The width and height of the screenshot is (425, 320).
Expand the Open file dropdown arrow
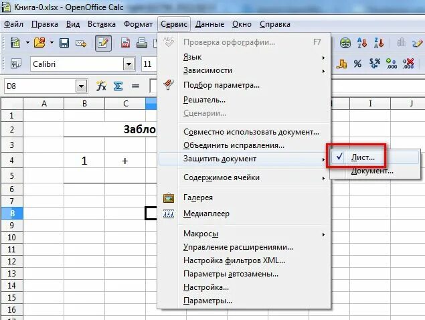[x=52, y=43]
